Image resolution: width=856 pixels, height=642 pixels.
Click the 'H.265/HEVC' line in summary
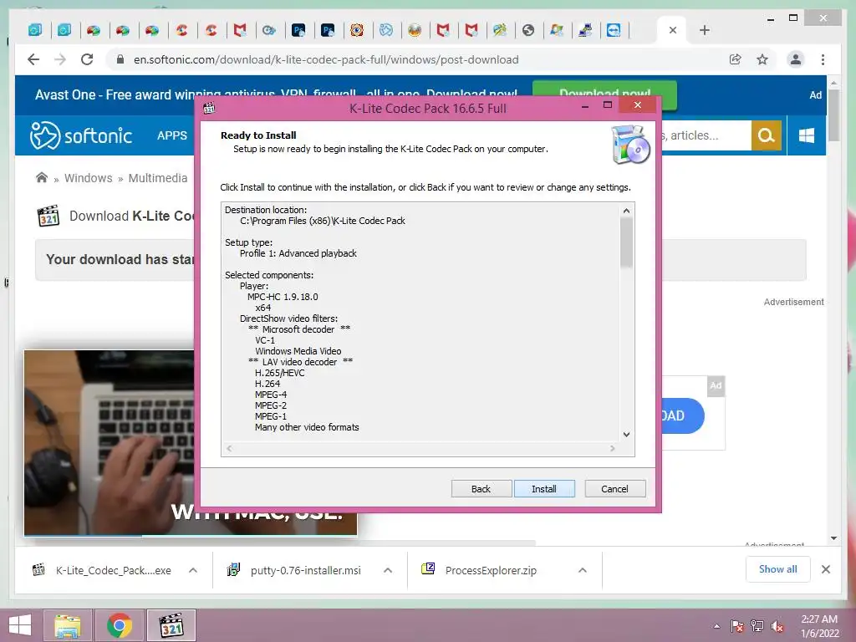pos(279,373)
